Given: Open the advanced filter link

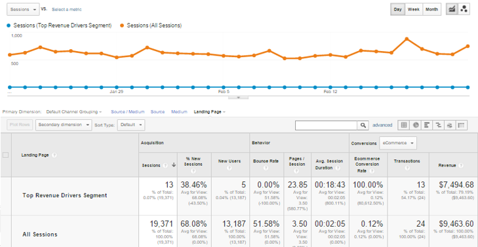Looking at the screenshot, I should coord(382,125).
